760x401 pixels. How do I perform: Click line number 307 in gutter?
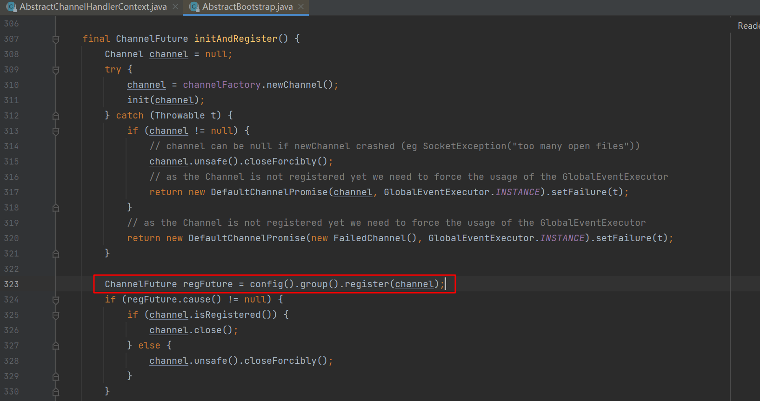(x=12, y=39)
